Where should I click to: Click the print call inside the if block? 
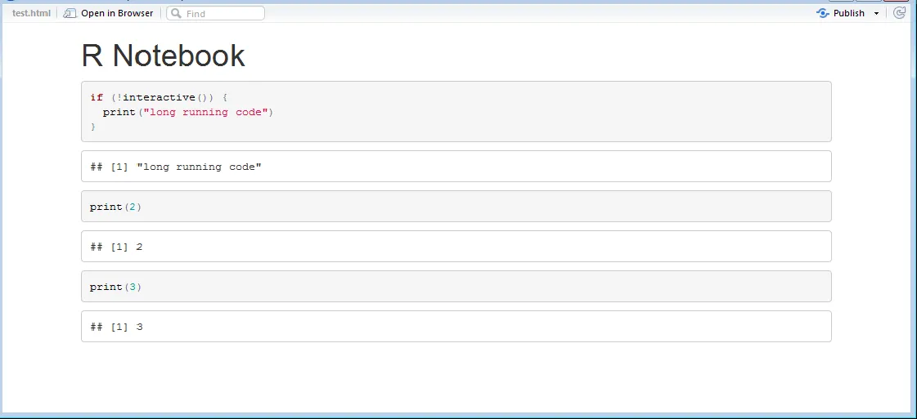point(119,112)
